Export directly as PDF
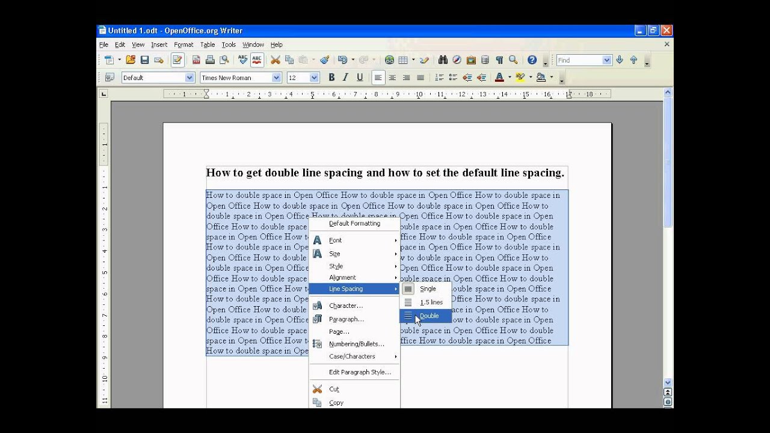 (196, 60)
